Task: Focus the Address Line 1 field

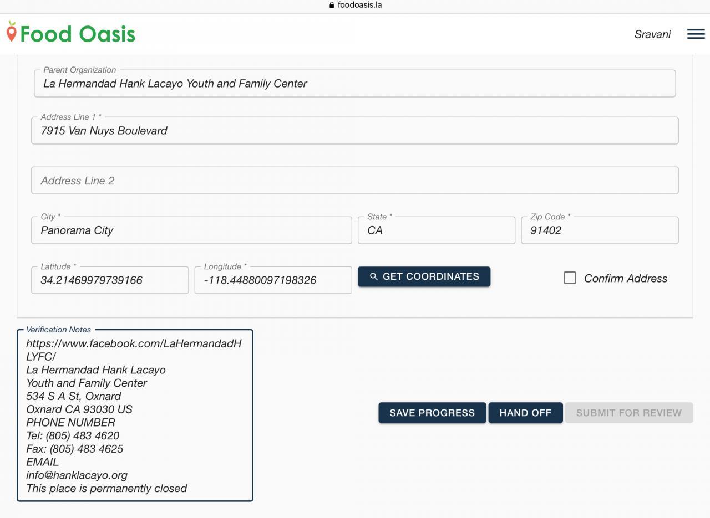Action: coord(354,131)
